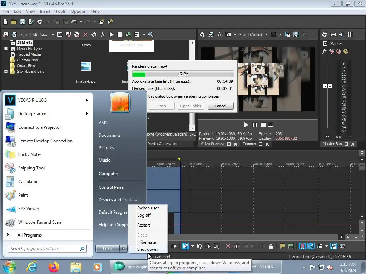Click the Lock Event padlock icon

point(271,246)
